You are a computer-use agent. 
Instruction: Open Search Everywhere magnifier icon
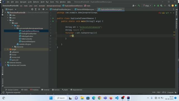(169, 6)
